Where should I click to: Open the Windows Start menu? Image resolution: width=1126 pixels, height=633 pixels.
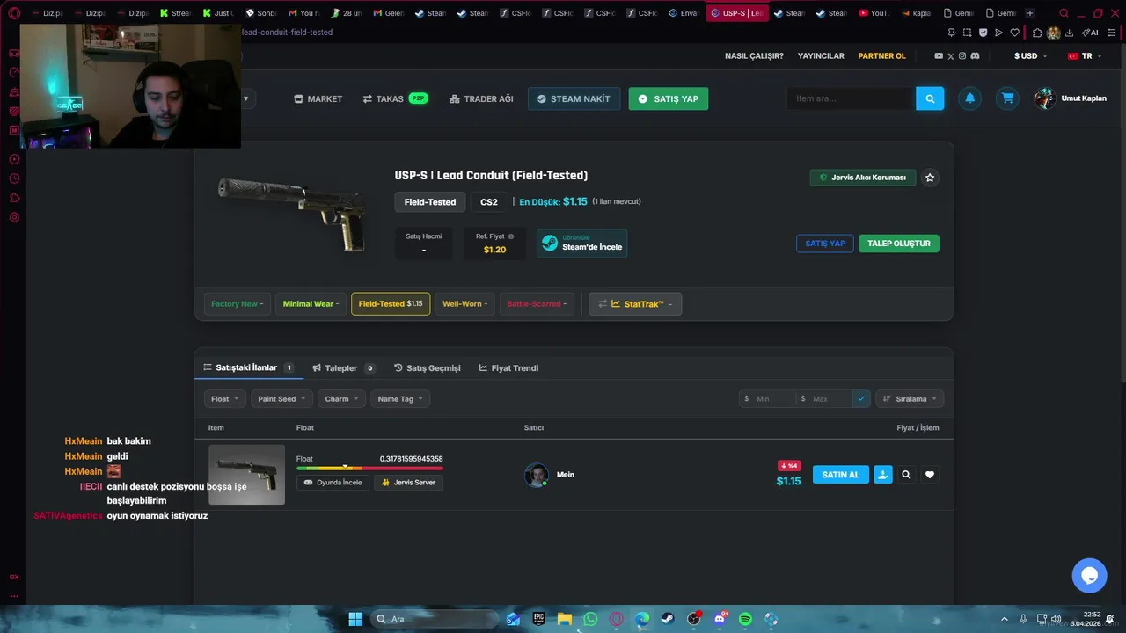(355, 619)
